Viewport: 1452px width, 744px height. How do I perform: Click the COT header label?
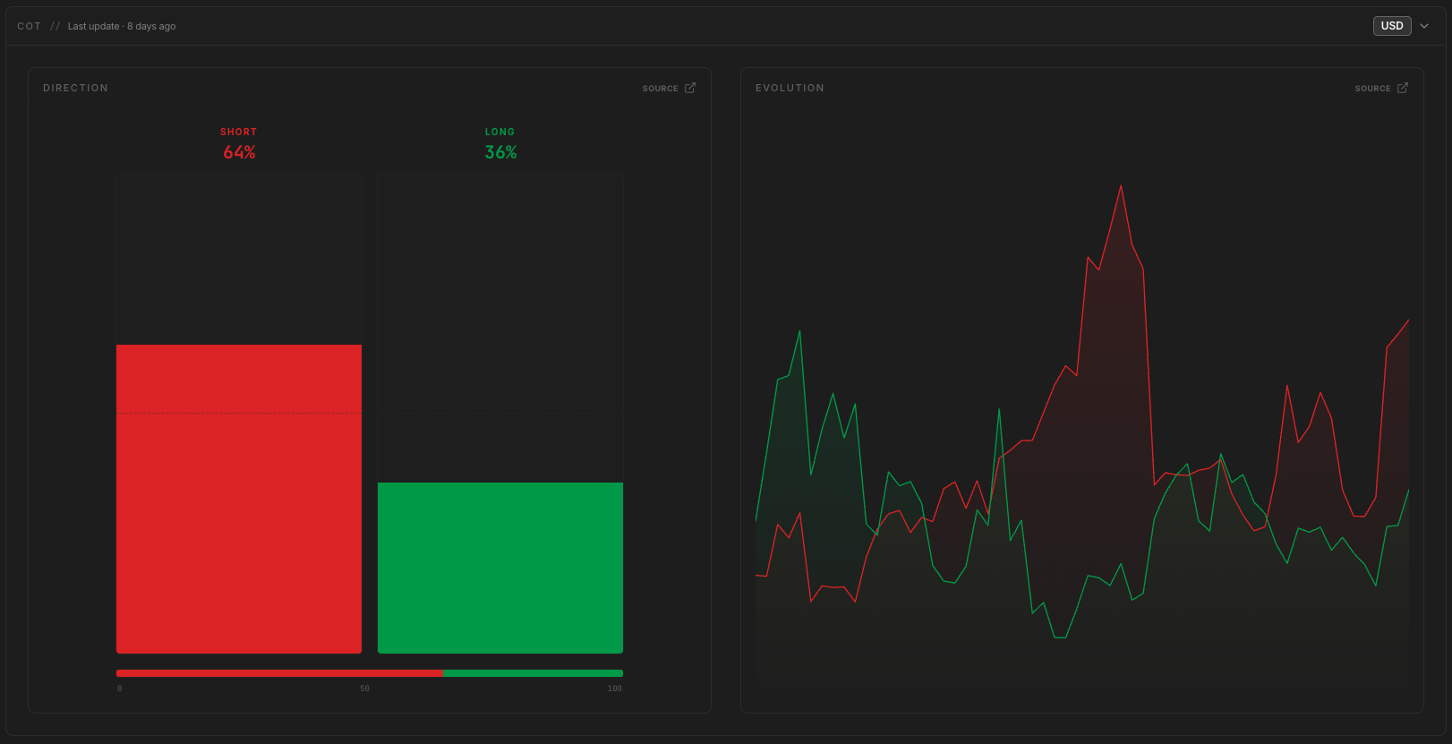30,26
